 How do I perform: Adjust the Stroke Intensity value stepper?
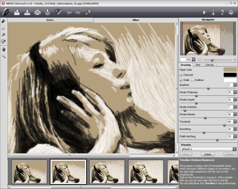click(x=235, y=107)
